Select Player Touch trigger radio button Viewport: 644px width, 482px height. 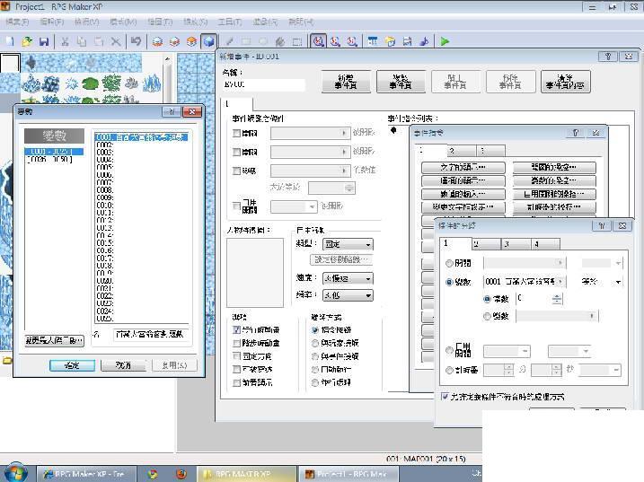pos(315,343)
